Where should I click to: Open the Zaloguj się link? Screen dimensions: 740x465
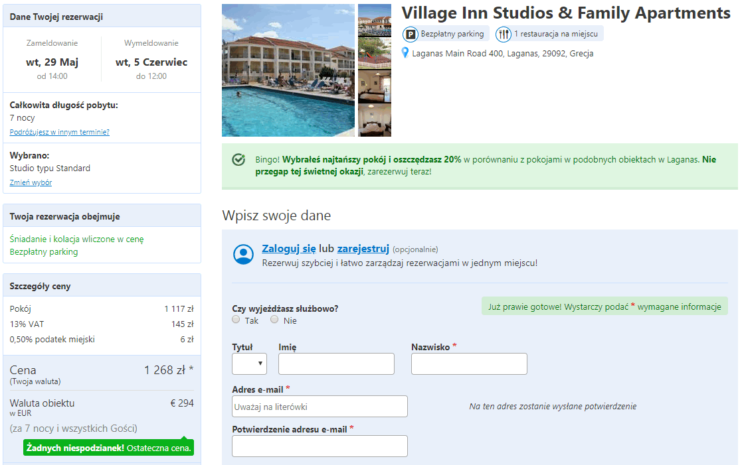(289, 248)
